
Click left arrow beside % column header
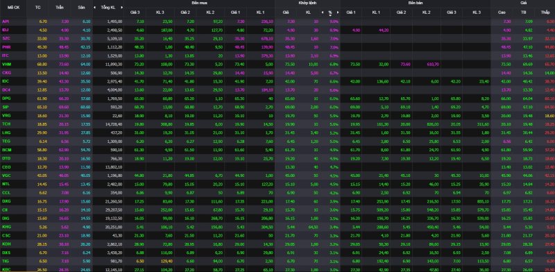[x=322, y=12]
